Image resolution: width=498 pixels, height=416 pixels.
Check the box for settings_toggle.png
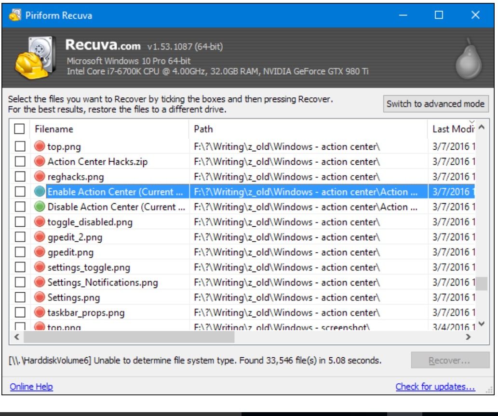[x=19, y=267]
